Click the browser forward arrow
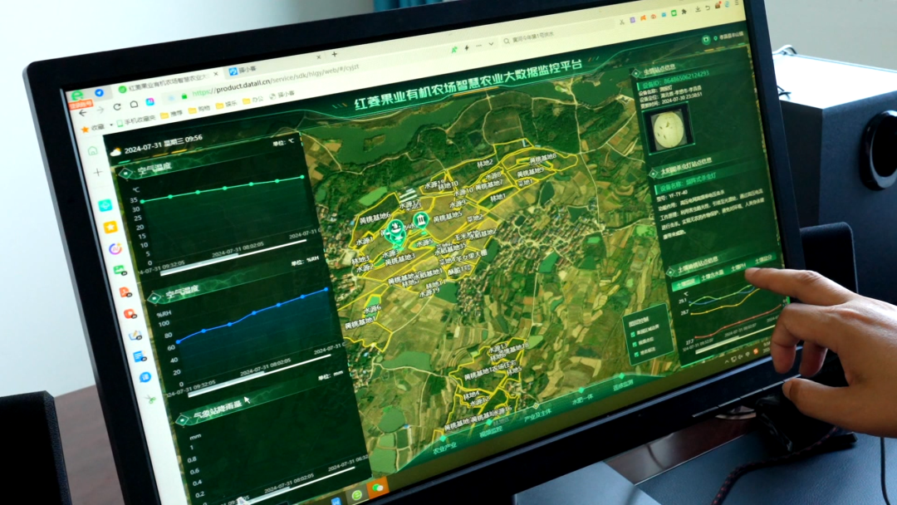 tap(100, 110)
